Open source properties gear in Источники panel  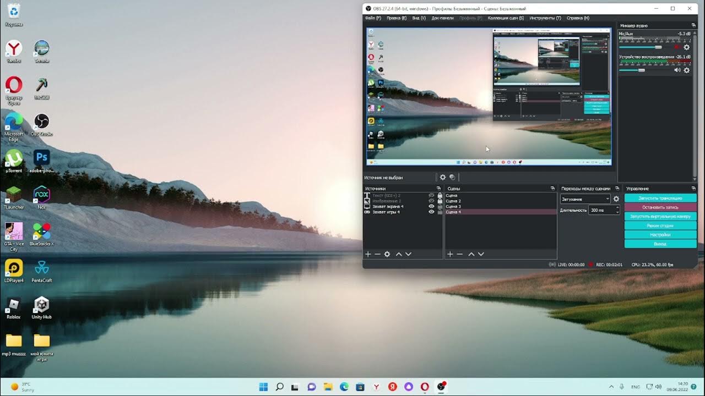click(x=387, y=254)
